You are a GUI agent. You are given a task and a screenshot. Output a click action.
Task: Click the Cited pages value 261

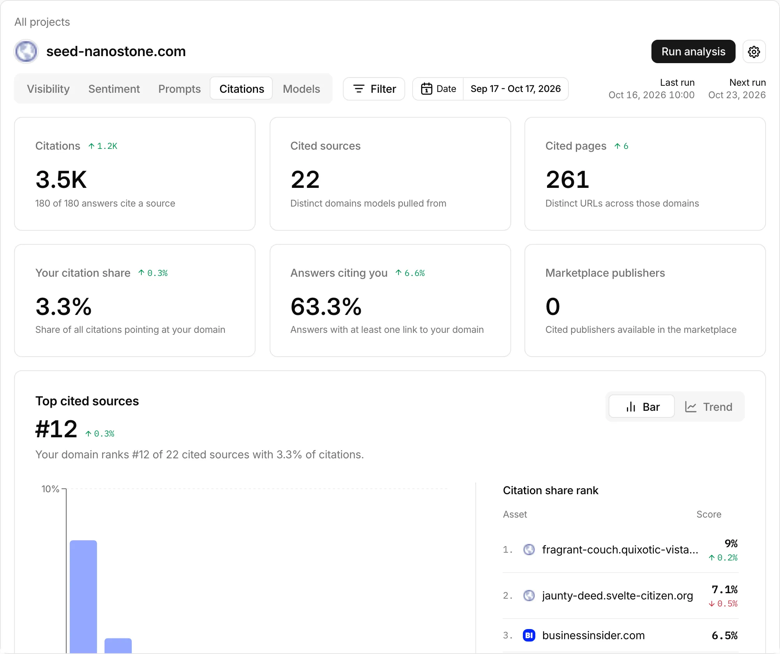(x=567, y=180)
